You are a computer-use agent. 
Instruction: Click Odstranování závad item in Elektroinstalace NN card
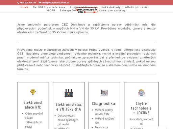coord(34,120)
